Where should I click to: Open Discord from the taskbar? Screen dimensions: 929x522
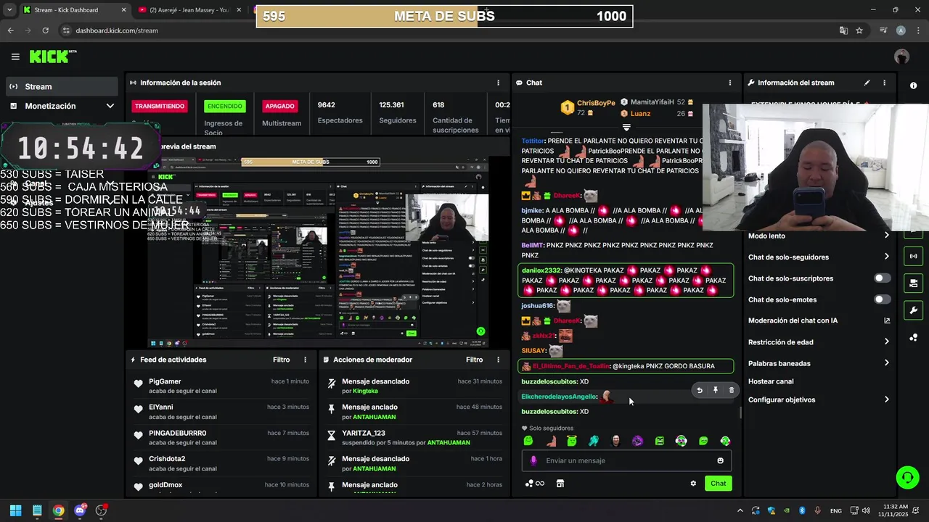pos(80,510)
